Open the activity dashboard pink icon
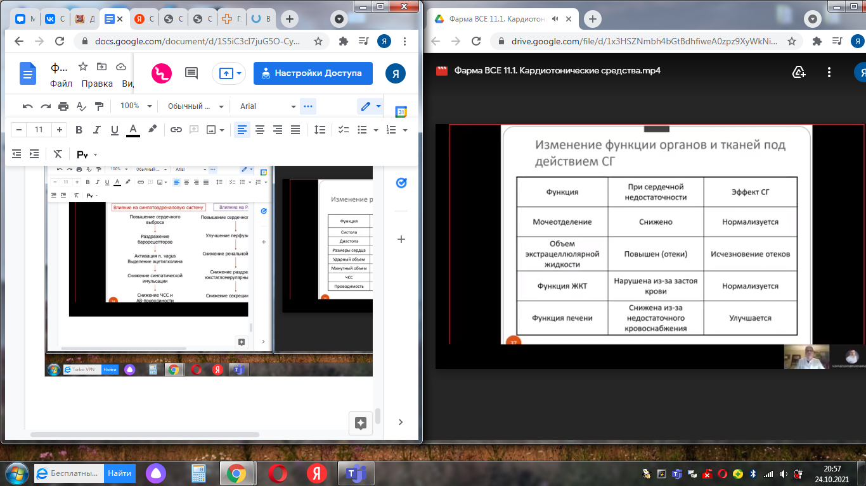The image size is (866, 486). 162,73
